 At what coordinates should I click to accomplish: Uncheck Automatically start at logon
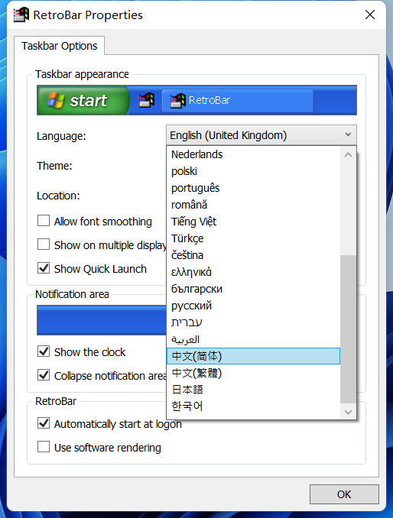pos(44,423)
